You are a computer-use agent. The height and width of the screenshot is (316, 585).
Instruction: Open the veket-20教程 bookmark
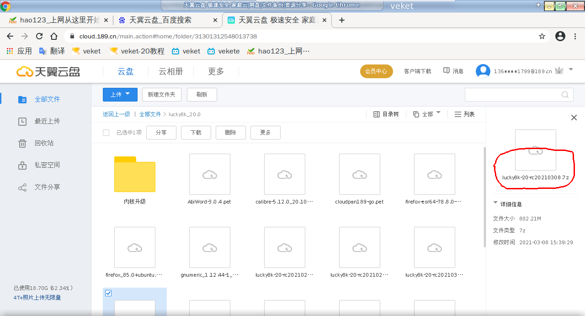click(137, 51)
